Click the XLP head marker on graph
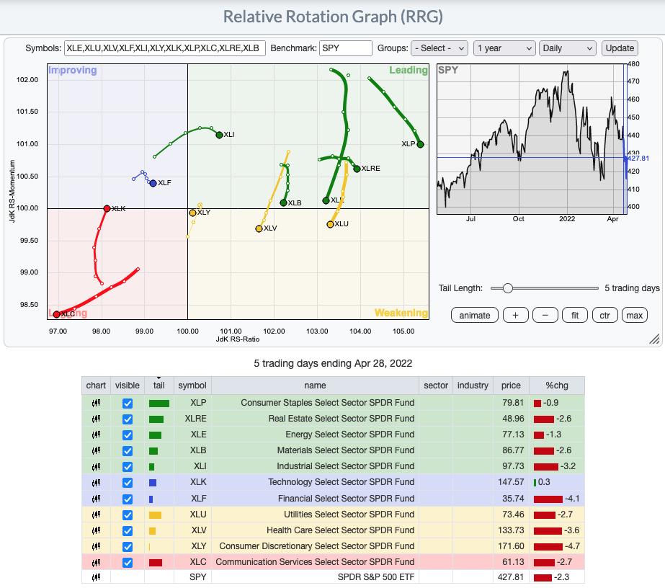Image resolution: width=665 pixels, height=588 pixels. tap(420, 144)
